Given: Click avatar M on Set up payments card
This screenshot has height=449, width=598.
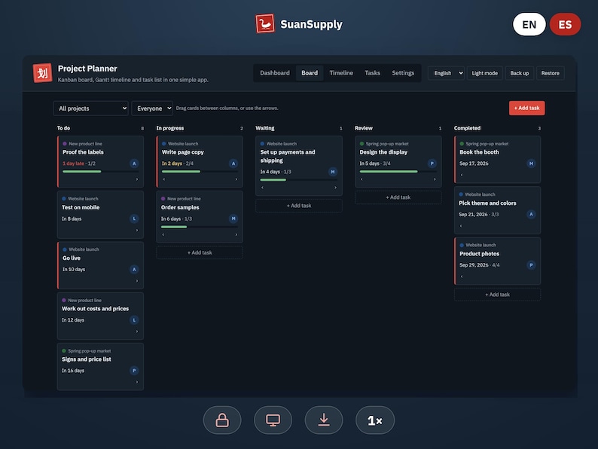Looking at the screenshot, I should click(333, 172).
